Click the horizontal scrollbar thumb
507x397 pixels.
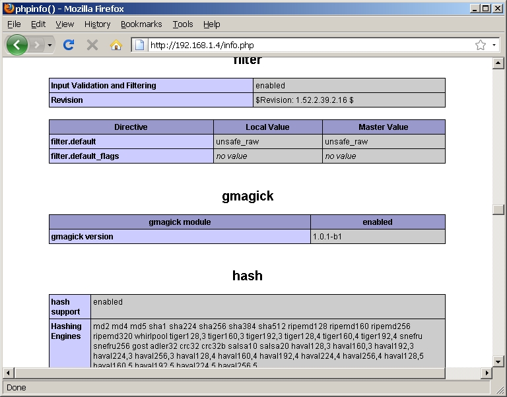(x=230, y=373)
